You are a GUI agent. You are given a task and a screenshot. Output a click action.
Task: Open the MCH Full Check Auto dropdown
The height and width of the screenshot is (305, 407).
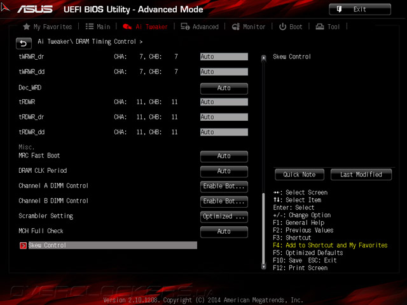[224, 231]
